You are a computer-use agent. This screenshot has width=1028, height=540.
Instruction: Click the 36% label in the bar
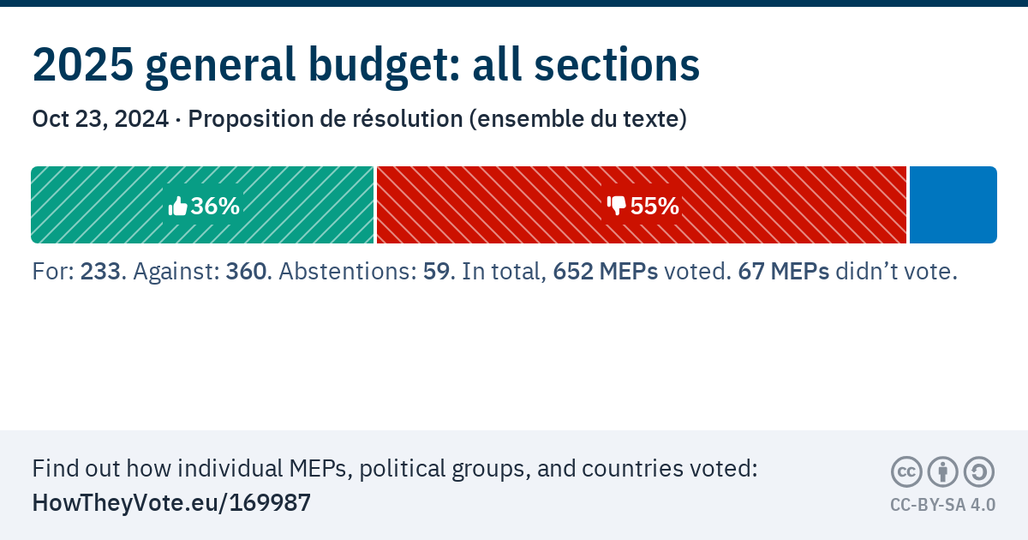pos(215,207)
